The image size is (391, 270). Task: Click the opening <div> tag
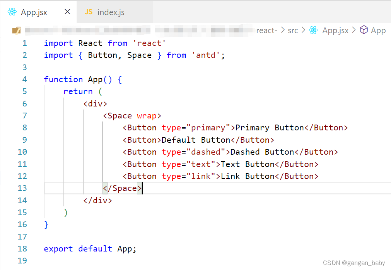95,104
